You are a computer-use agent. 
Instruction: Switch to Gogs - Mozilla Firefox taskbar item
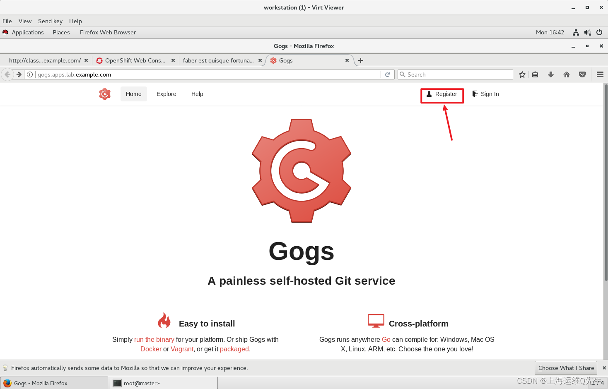(x=54, y=383)
